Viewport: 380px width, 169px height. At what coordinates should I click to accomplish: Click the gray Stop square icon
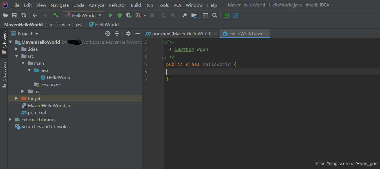152,15
